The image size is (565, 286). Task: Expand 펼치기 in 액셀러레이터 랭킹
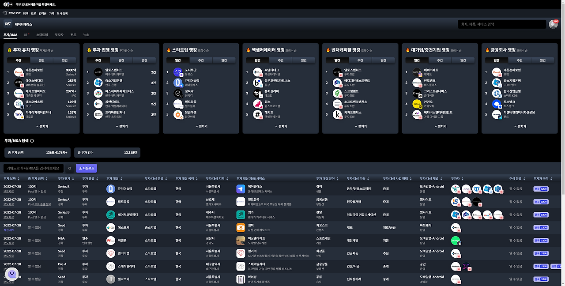(281, 126)
